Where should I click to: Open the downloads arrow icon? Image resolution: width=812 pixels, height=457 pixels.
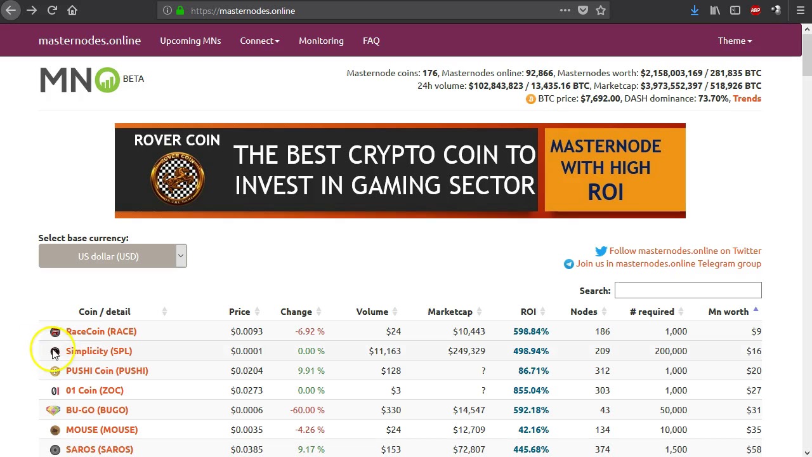[695, 10]
